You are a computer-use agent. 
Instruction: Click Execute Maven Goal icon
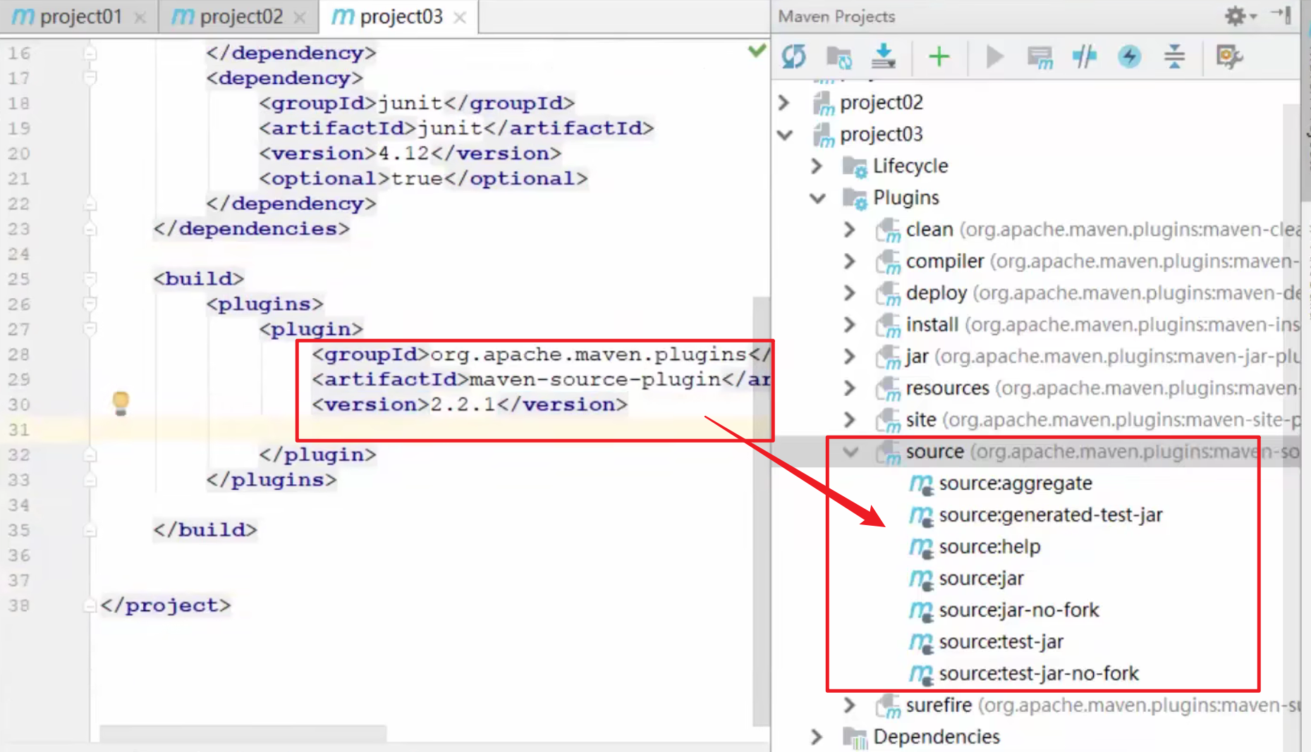click(1039, 57)
